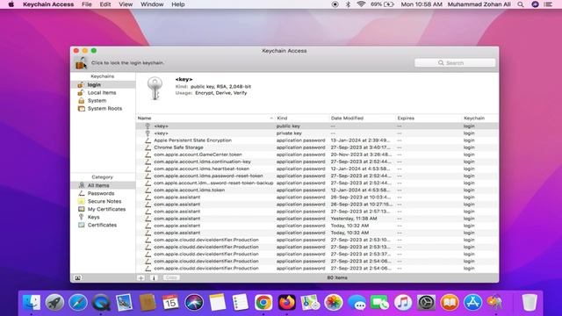Show the Secure Notes category
This screenshot has width=562, height=316.
coord(103,201)
